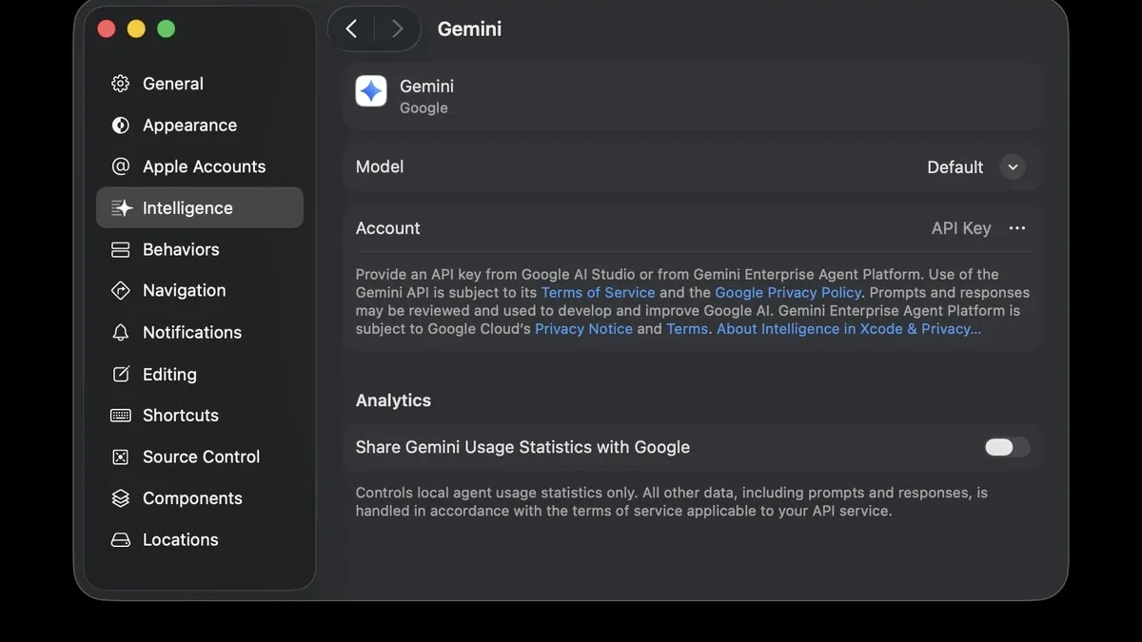Click the "API Key" account value text

click(x=961, y=228)
